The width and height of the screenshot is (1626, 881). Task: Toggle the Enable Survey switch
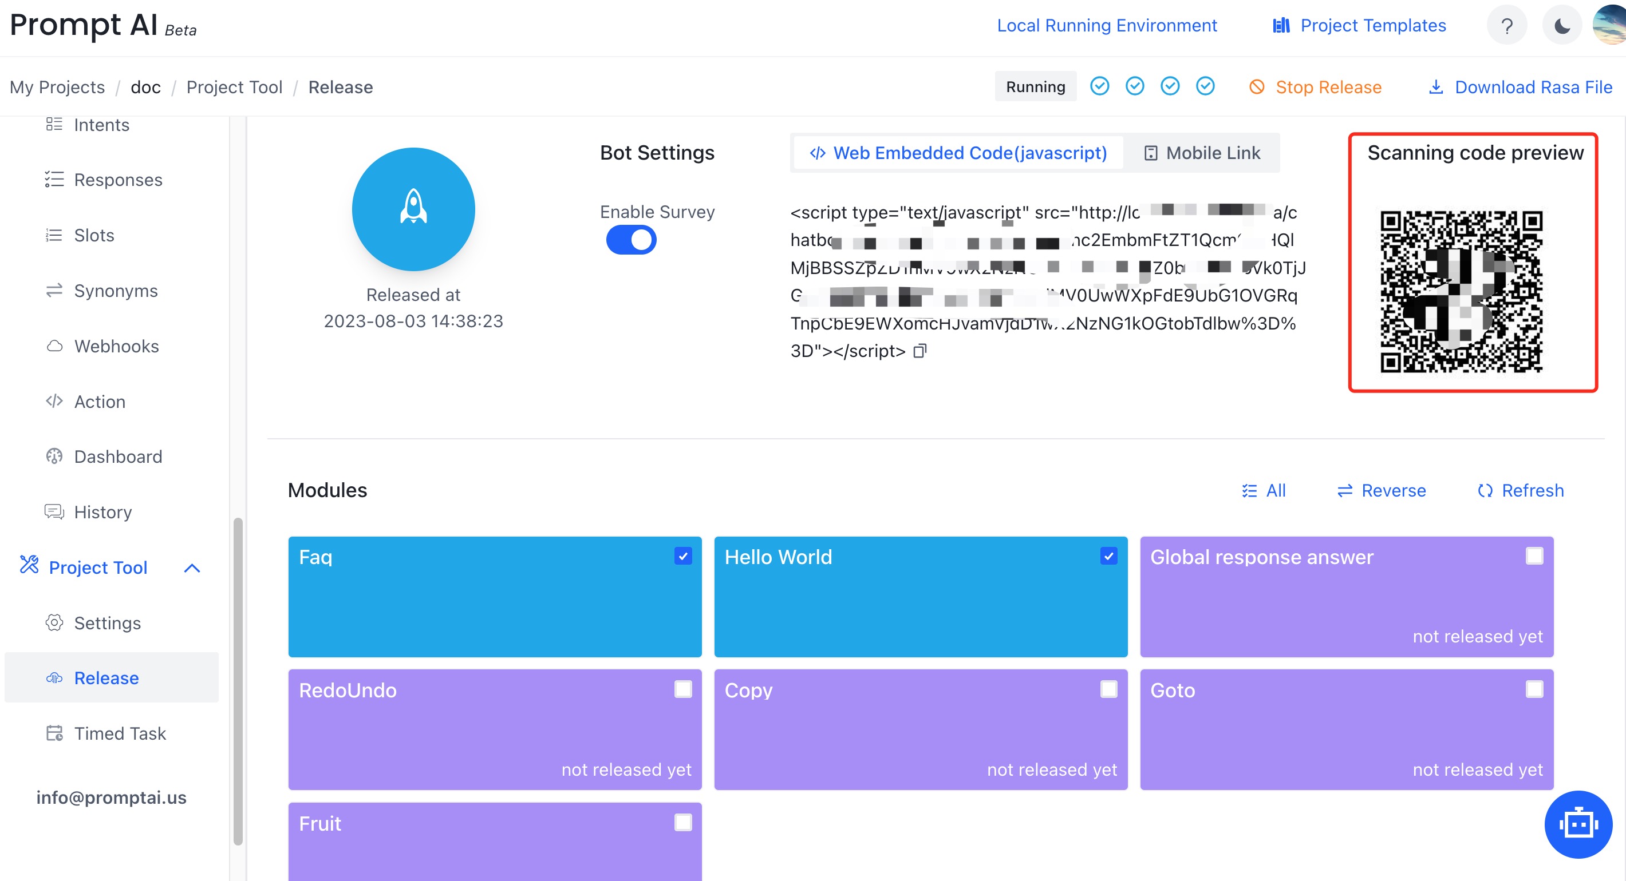point(632,240)
